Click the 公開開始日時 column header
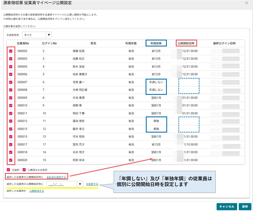This screenshot has width=253, height=211. click(x=186, y=43)
